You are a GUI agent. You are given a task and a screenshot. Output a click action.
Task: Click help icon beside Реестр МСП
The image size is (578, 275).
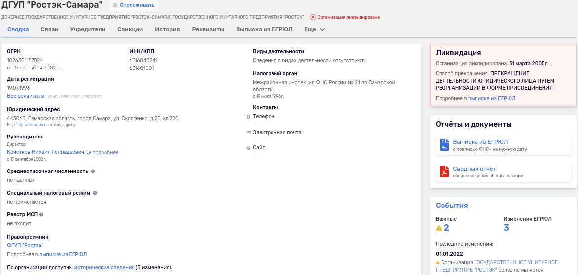(x=41, y=215)
